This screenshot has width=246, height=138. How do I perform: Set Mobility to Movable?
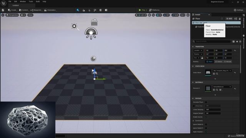tap(228, 62)
